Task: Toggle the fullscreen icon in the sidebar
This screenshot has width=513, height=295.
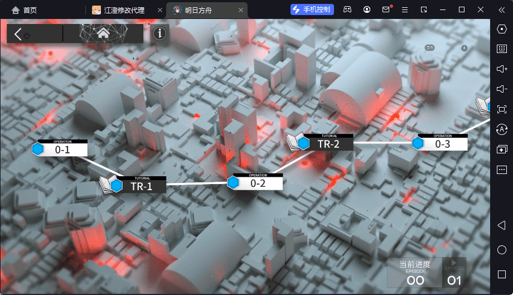Action: [501, 109]
